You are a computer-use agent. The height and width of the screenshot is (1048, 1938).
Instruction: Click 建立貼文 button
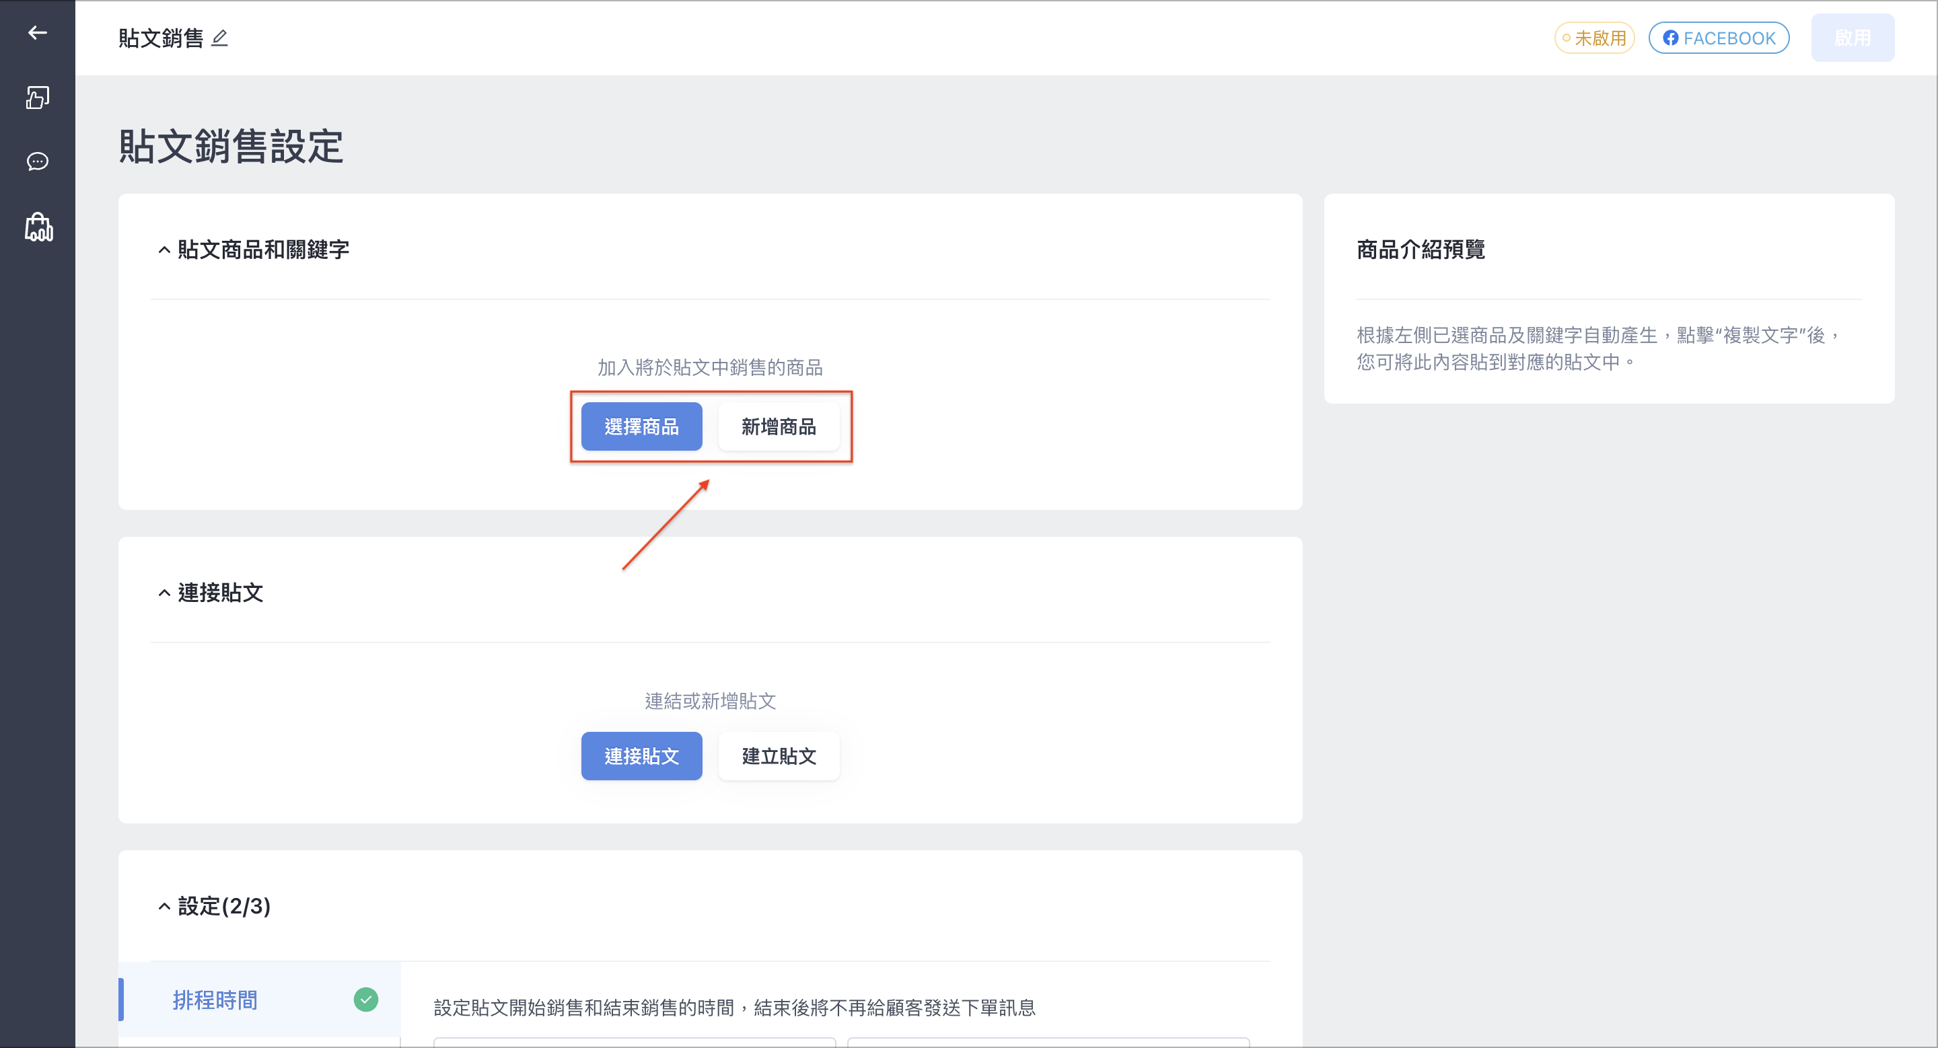click(x=779, y=755)
